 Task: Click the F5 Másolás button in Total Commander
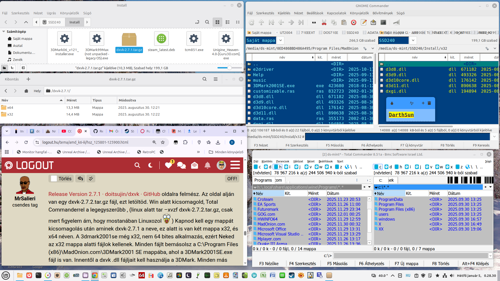click(337, 264)
